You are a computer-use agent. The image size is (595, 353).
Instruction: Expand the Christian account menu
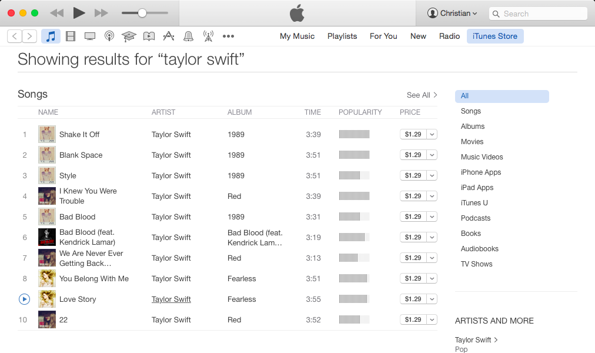(452, 13)
